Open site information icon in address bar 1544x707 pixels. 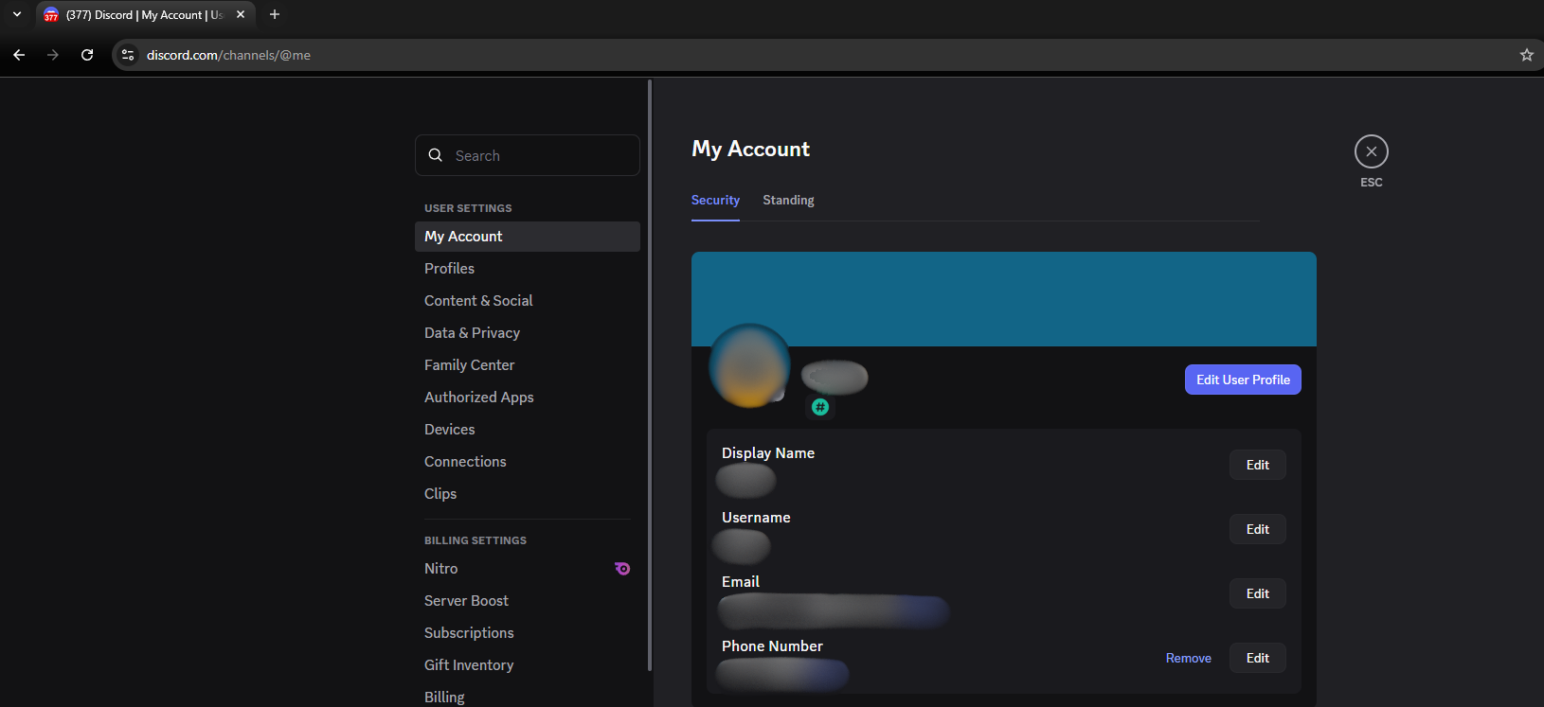point(129,55)
